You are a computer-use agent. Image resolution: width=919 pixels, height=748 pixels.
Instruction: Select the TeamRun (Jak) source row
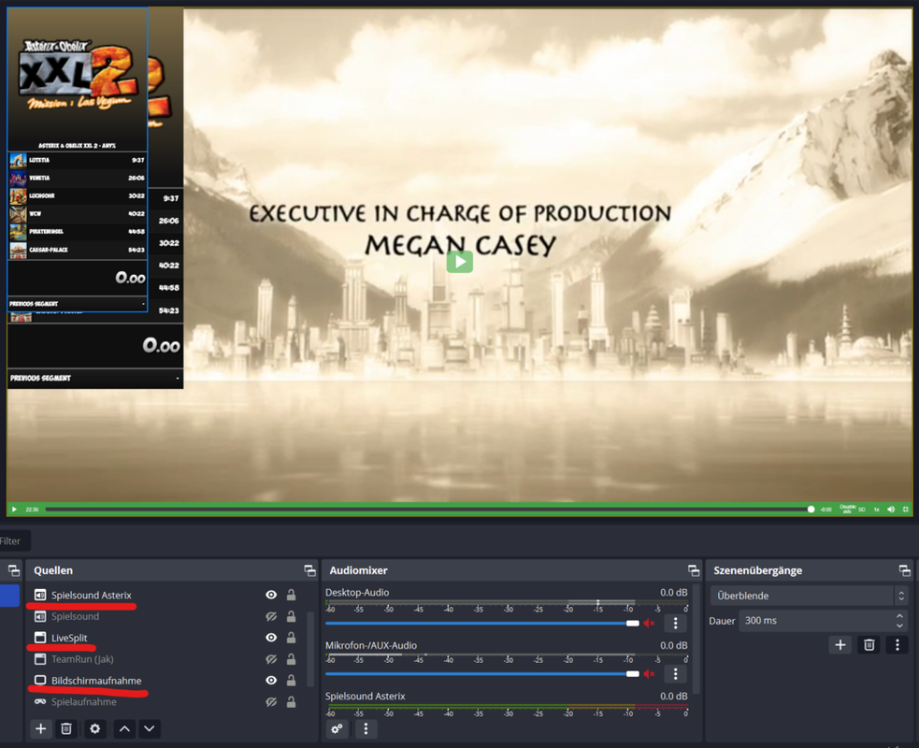click(x=165, y=659)
